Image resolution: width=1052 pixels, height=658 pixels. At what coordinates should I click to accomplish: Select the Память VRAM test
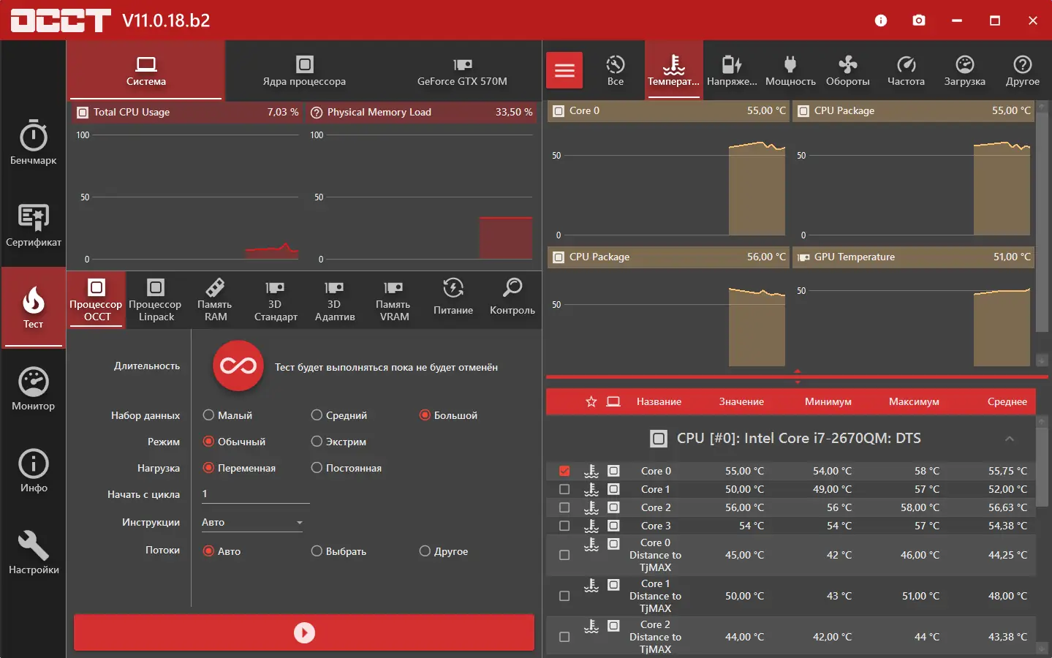click(x=393, y=300)
